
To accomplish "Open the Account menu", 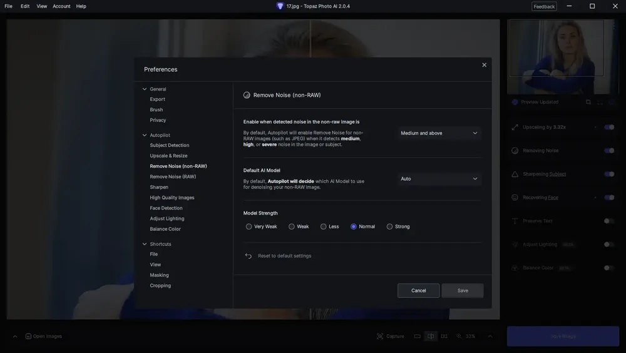I will click(x=61, y=6).
